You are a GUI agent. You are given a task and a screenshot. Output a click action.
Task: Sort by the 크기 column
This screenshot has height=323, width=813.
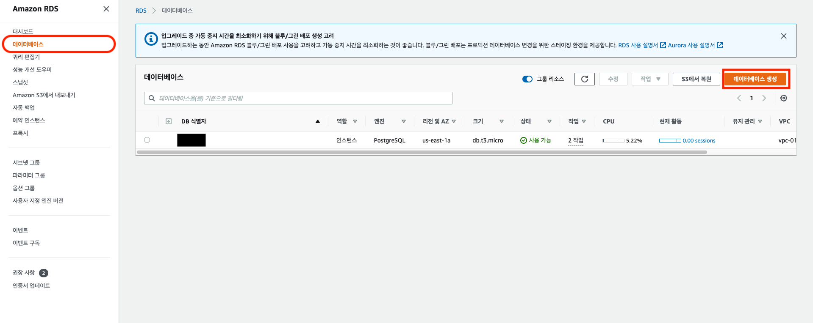[x=502, y=121]
